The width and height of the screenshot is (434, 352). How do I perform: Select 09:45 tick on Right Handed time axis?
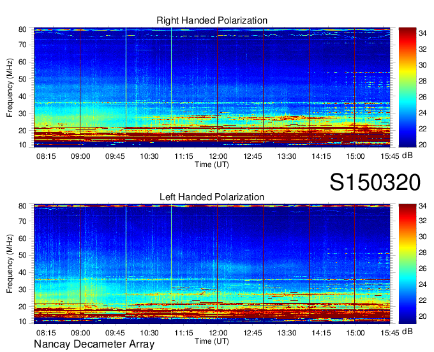click(x=115, y=156)
